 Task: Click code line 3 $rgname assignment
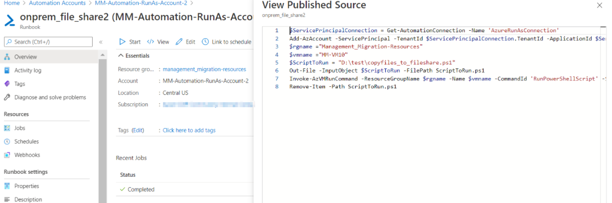pos(356,46)
